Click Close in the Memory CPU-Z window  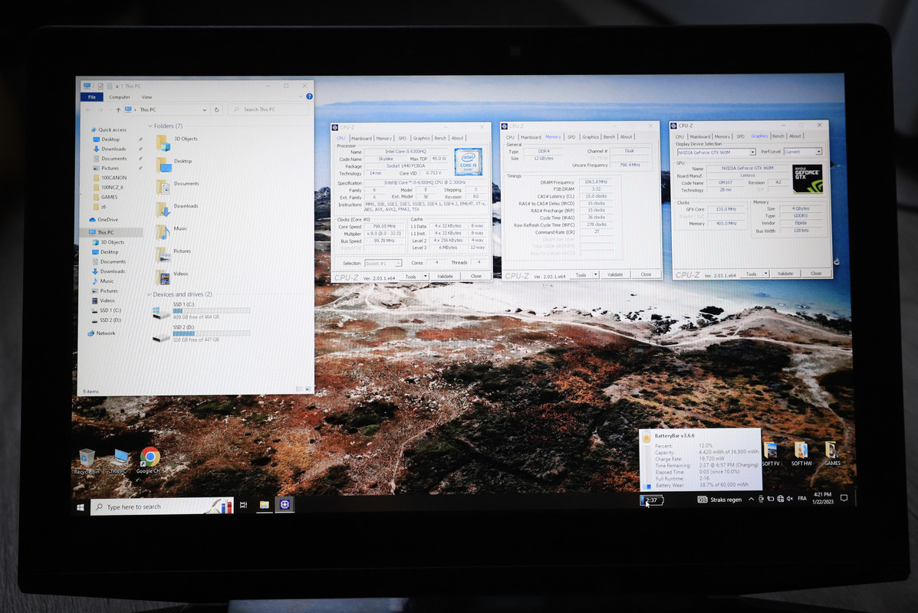click(x=646, y=274)
